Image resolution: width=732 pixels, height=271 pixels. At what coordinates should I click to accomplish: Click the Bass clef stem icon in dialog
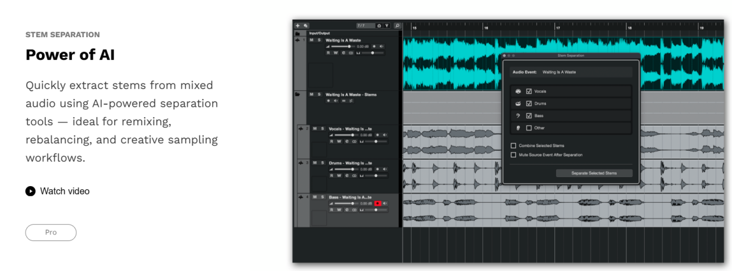[518, 115]
